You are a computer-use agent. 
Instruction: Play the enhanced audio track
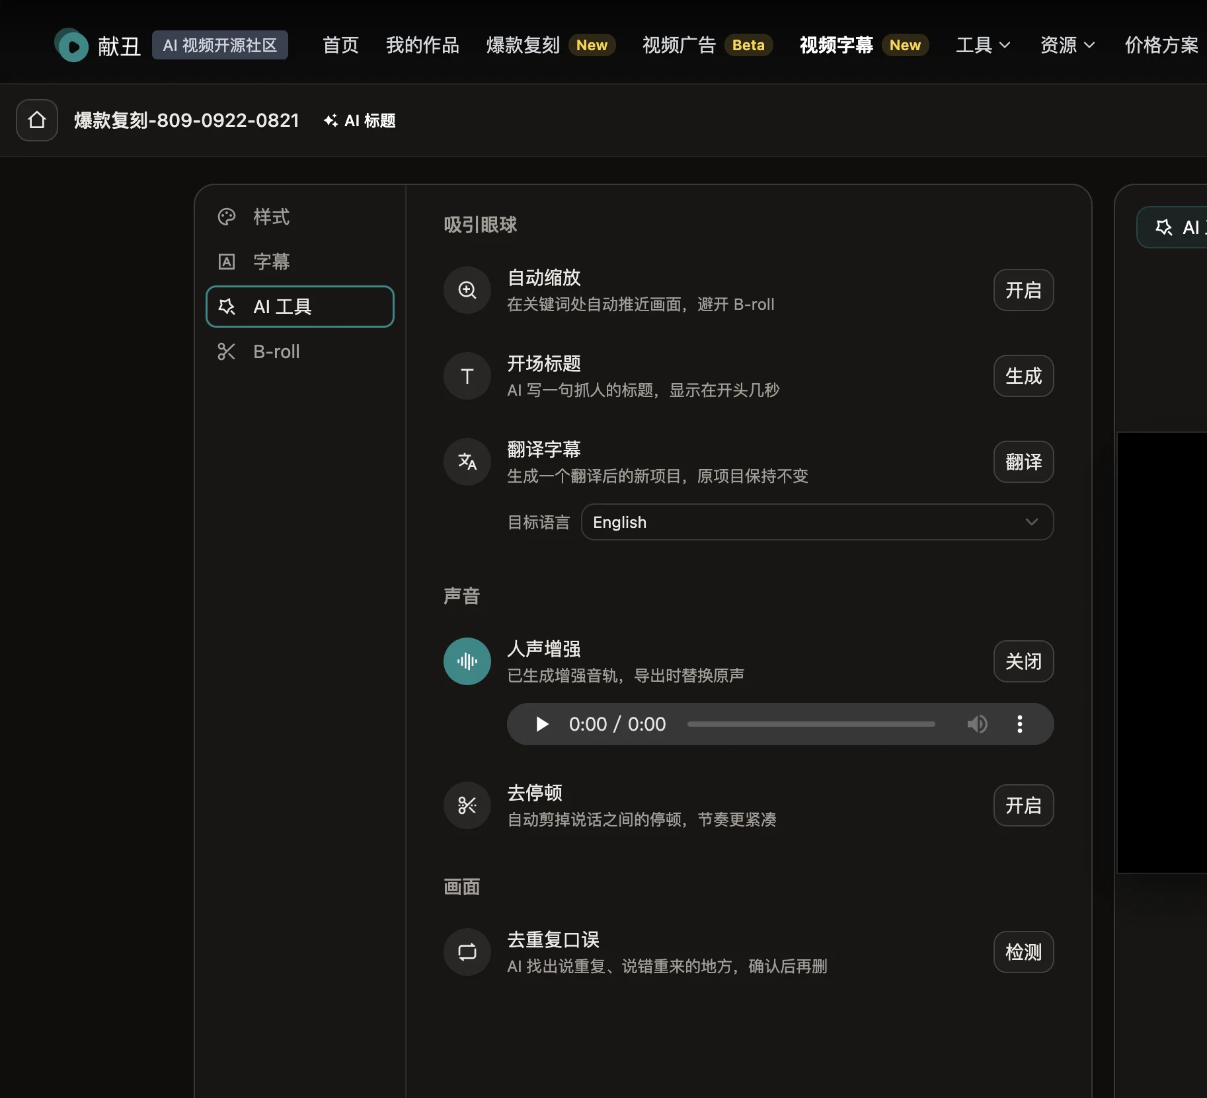[x=542, y=724]
